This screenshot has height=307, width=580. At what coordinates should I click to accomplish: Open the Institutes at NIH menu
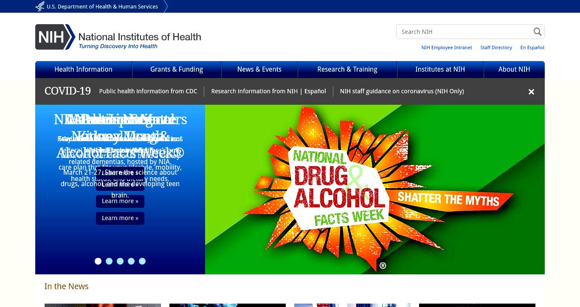[x=440, y=70]
